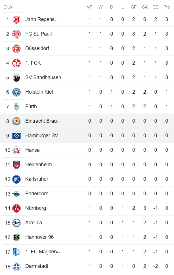Click the MP column header
This screenshot has height=275, width=174.
[90, 7]
